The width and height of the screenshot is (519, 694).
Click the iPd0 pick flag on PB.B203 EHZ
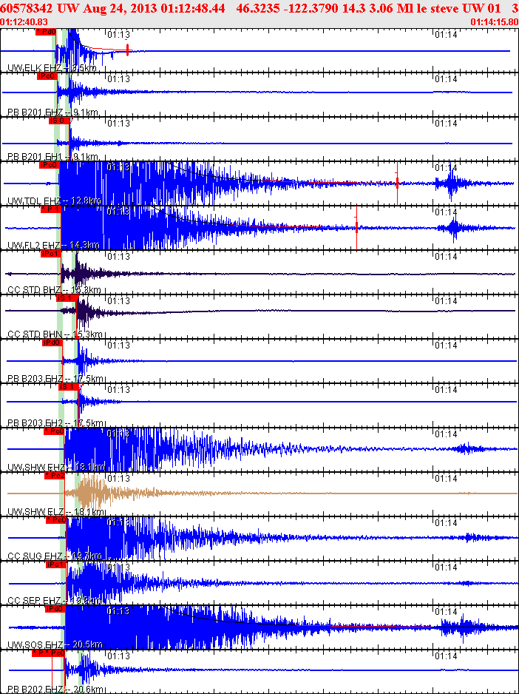(52, 343)
